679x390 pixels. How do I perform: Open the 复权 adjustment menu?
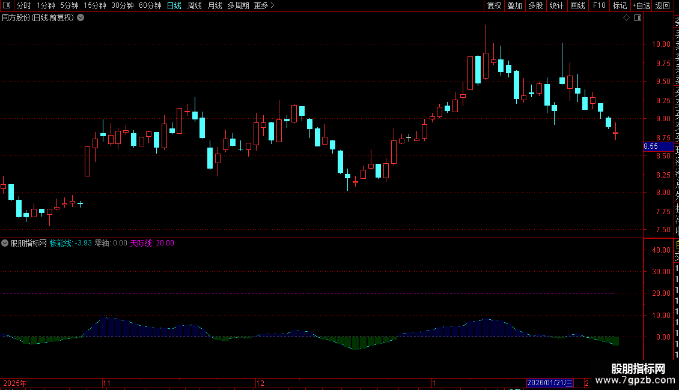point(494,5)
